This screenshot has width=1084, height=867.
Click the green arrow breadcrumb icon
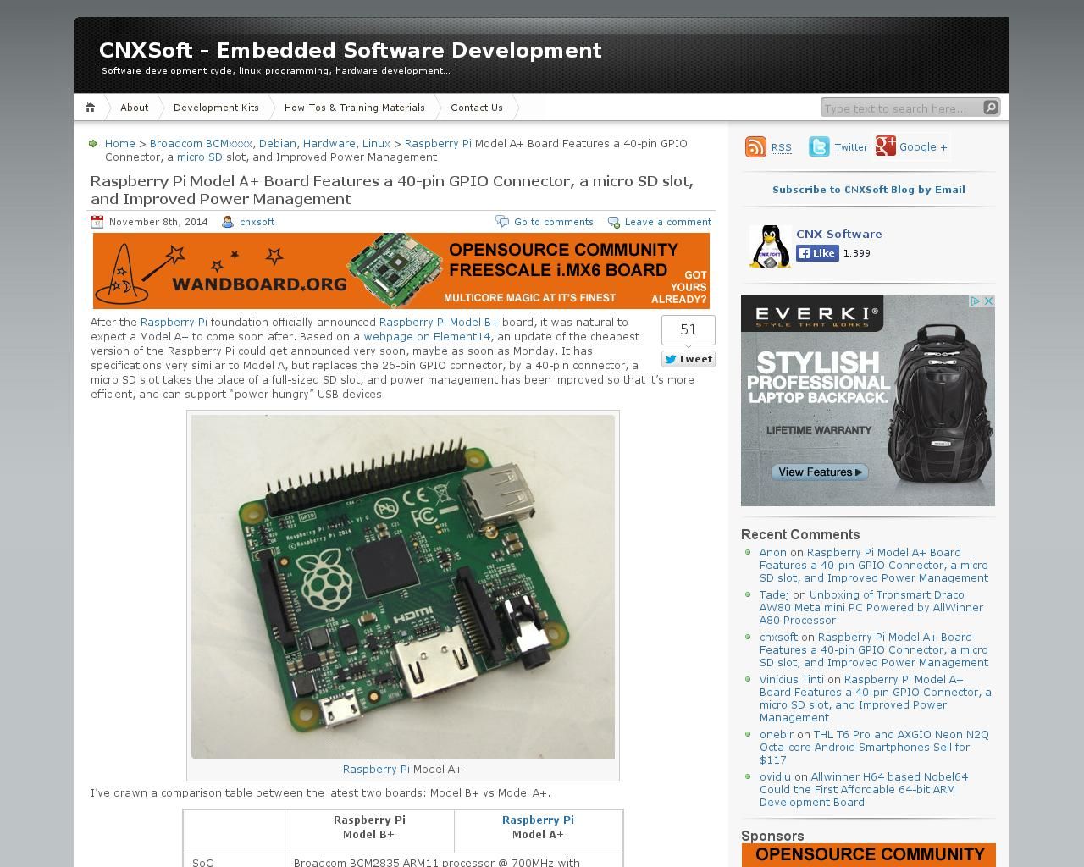pyautogui.click(x=93, y=144)
